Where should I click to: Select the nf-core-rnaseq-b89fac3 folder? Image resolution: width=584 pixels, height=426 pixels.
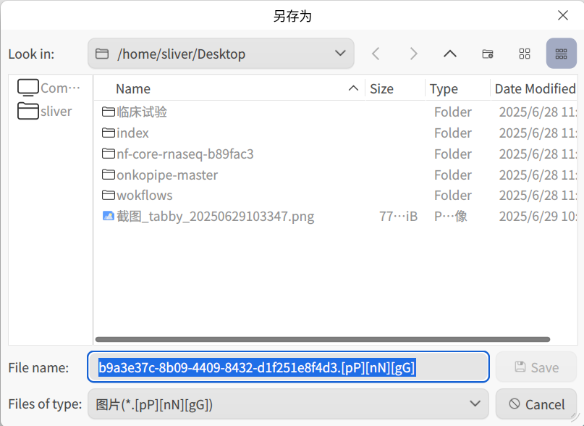click(177, 154)
